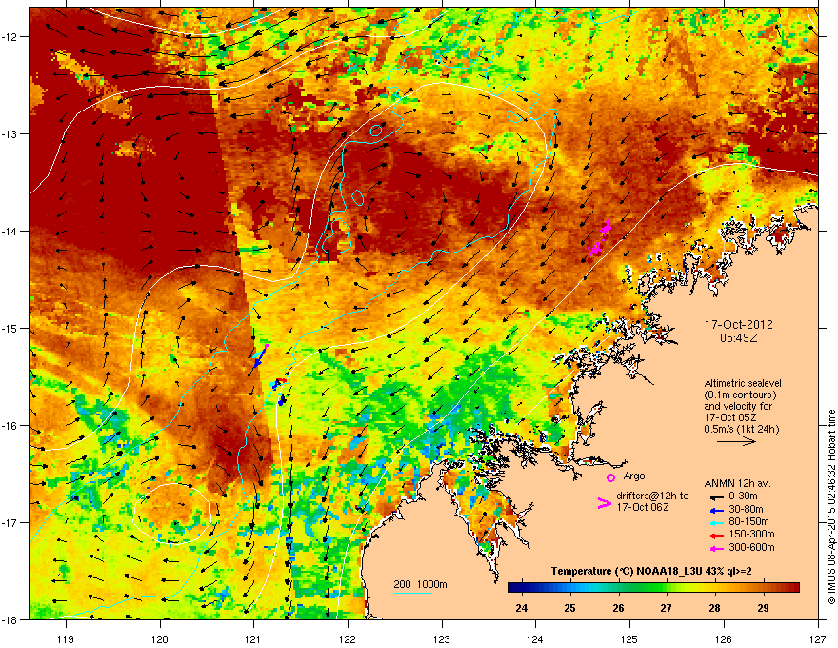The image size is (838, 648).
Task: Click the time label 05:49Z
Action: (739, 338)
